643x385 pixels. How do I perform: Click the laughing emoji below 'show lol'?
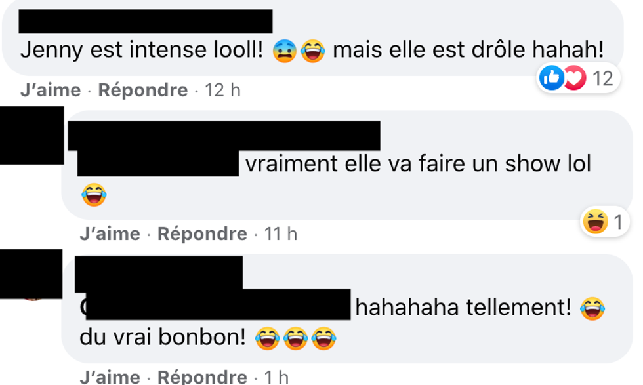click(x=94, y=194)
